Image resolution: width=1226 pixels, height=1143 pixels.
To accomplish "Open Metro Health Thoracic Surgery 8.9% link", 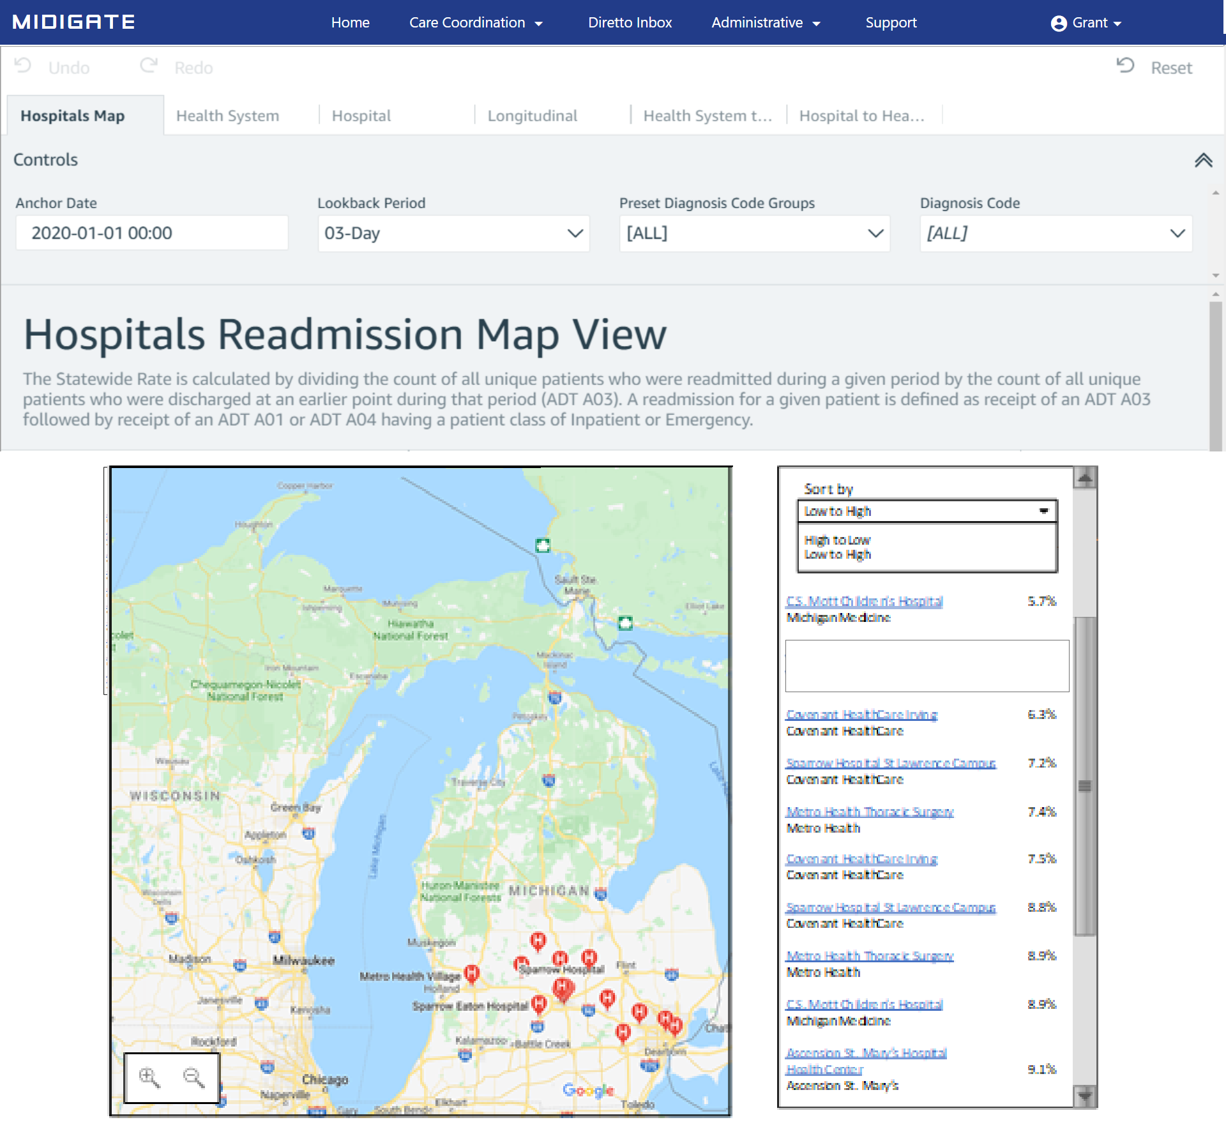I will point(870,956).
